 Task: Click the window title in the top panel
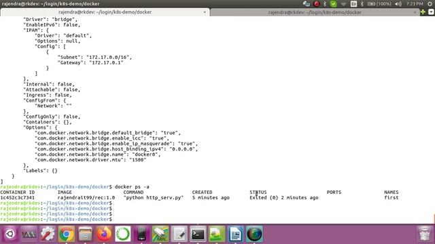50,4
